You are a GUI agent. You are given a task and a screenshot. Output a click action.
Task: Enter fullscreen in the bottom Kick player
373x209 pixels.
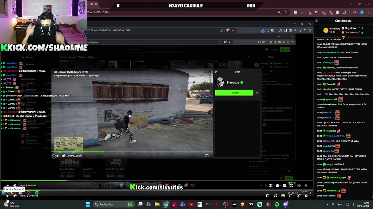(x=291, y=196)
